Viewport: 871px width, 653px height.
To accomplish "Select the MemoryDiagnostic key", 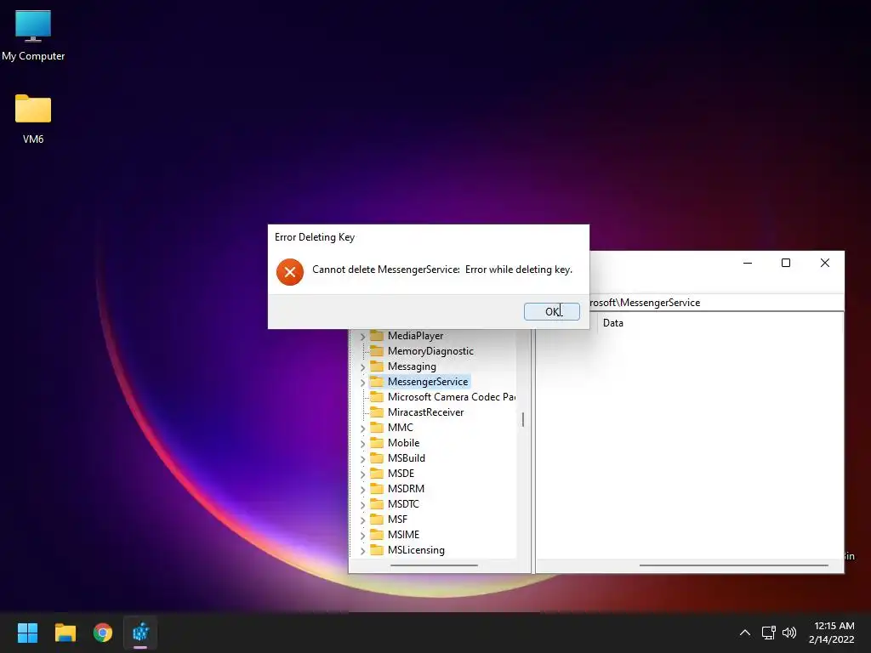I will point(430,351).
